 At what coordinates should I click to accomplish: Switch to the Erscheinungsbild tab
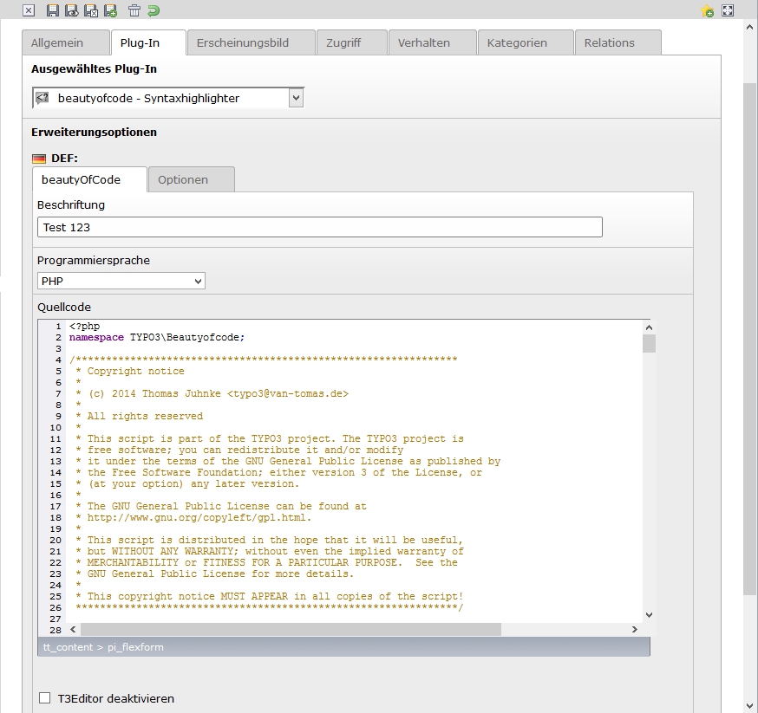click(x=252, y=43)
